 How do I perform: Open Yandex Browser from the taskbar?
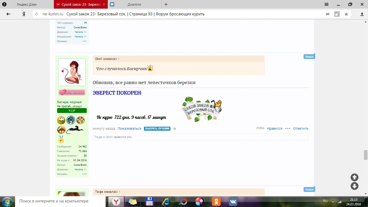(116, 202)
